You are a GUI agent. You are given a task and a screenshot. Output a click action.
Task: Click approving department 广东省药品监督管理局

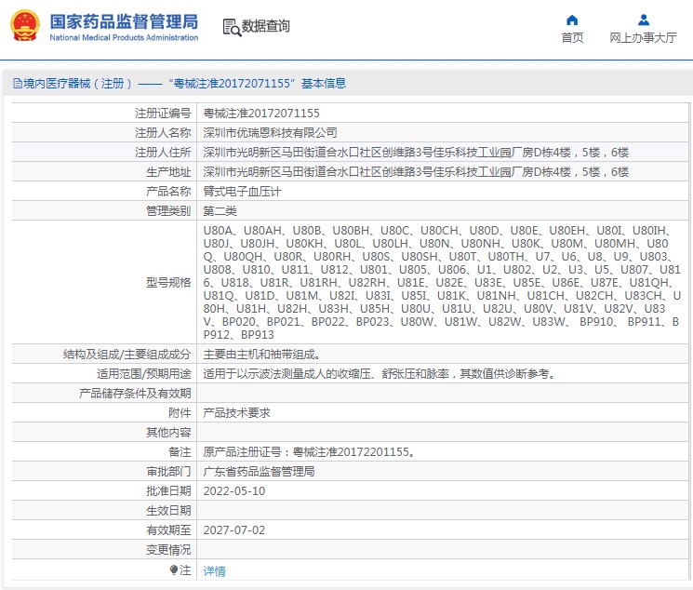click(x=259, y=471)
